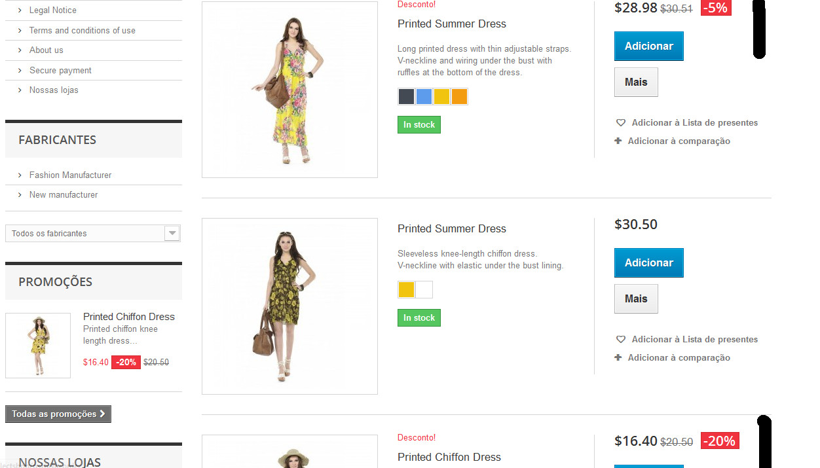Screen dimensions: 820x468
Task: Click In stock label of $30.50 dress
Action: point(419,318)
